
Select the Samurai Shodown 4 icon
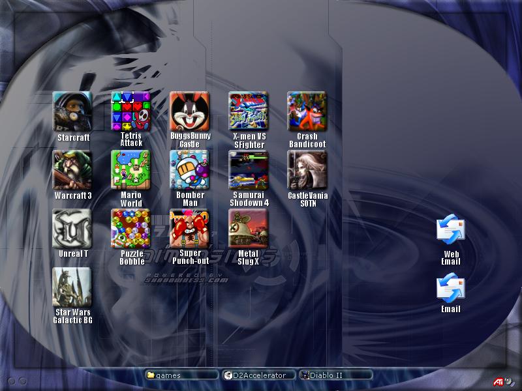point(249,170)
